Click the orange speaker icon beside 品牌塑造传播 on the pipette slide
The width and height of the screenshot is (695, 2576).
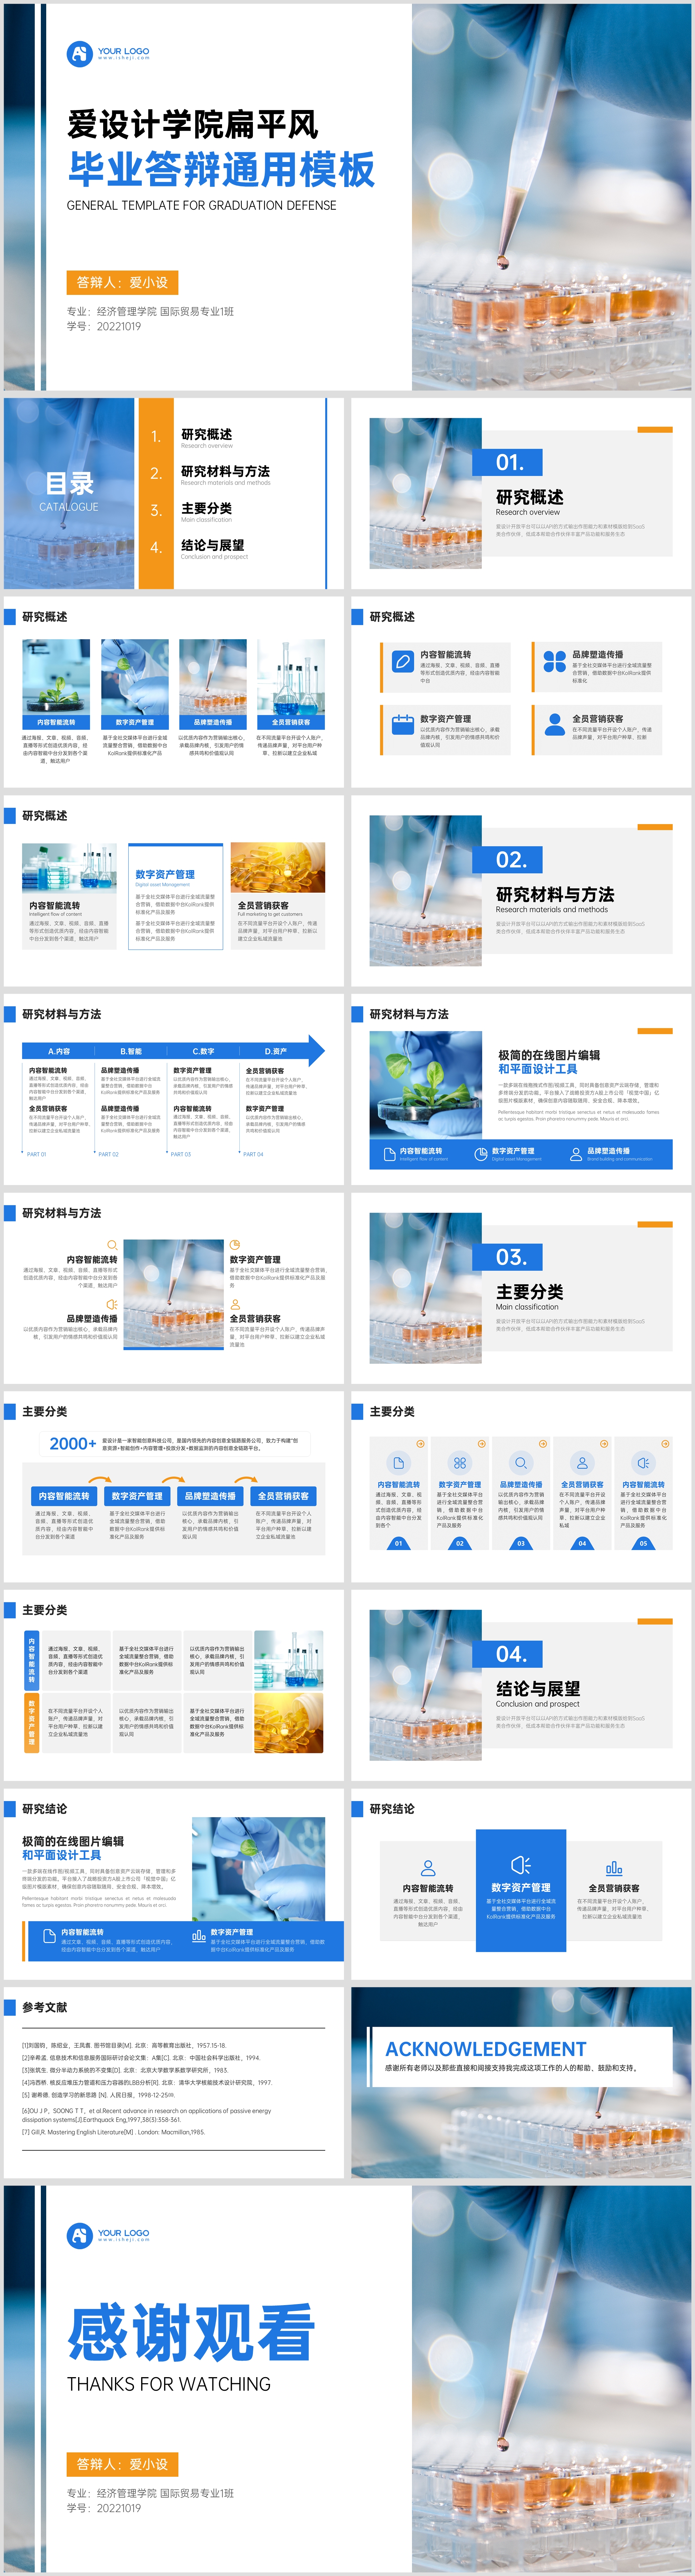[x=112, y=1304]
